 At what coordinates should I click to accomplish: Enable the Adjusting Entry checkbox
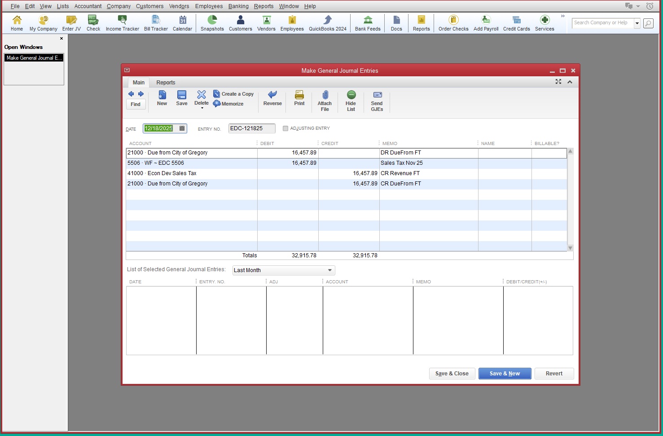[285, 128]
